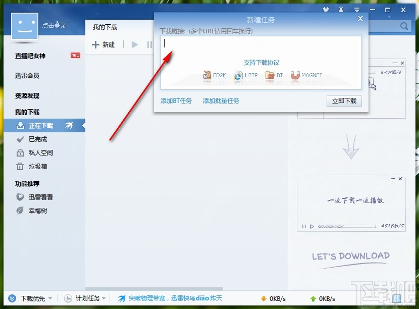Image resolution: width=419 pixels, height=309 pixels.
Task: Expand the 计划任务 dropdown
Action: coord(103,298)
